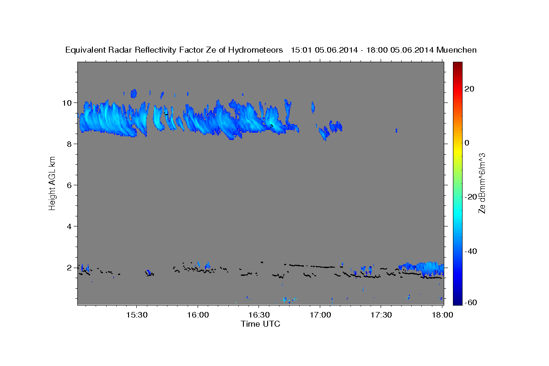Click the 'Height AGL km' axis label
This screenshot has width=549, height=366.
[53, 183]
